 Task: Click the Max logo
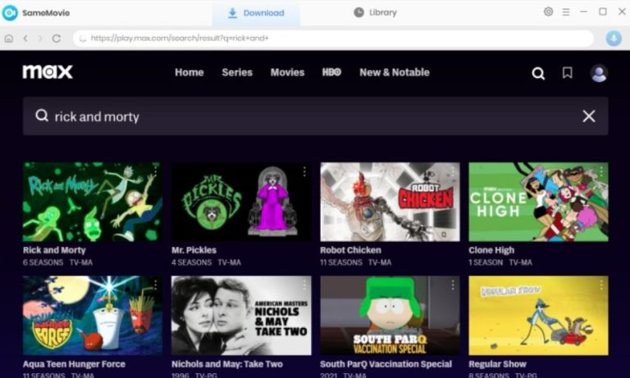pos(48,72)
